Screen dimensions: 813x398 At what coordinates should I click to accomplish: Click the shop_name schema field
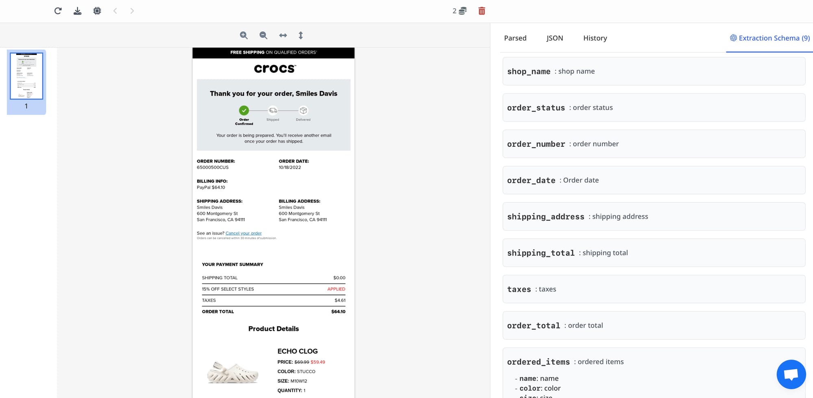tap(654, 71)
